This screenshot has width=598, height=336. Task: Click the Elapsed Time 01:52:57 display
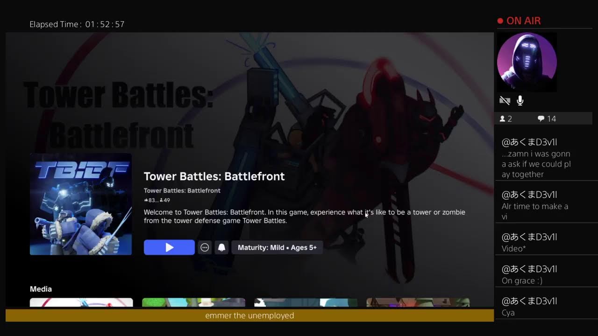77,24
